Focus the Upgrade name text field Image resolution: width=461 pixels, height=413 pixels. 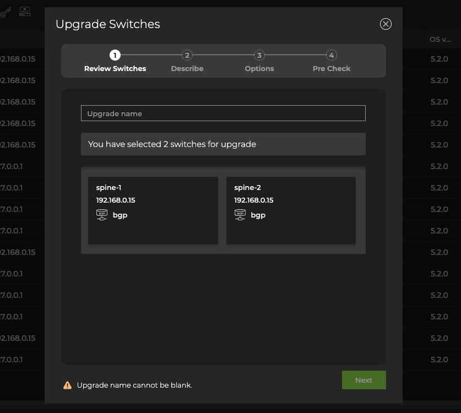[x=223, y=113]
